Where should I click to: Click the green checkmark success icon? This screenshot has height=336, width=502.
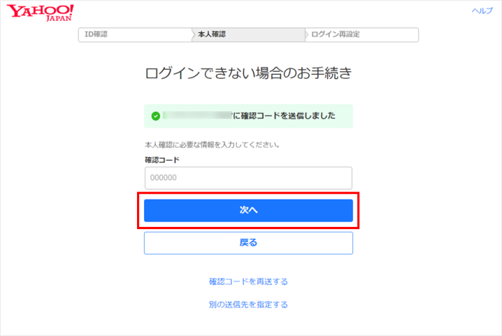[x=155, y=116]
